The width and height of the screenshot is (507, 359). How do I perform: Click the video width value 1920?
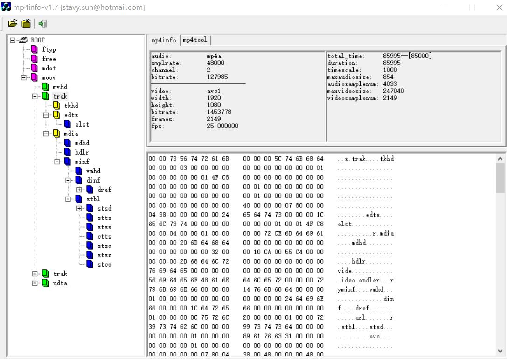[x=214, y=98]
